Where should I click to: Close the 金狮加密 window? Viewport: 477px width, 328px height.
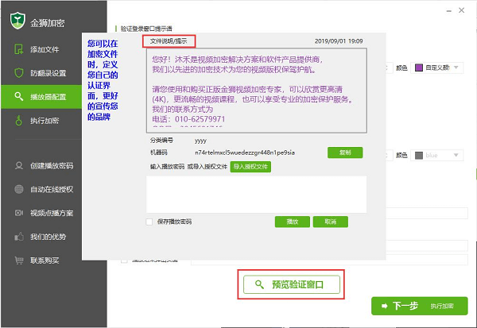coord(461,10)
